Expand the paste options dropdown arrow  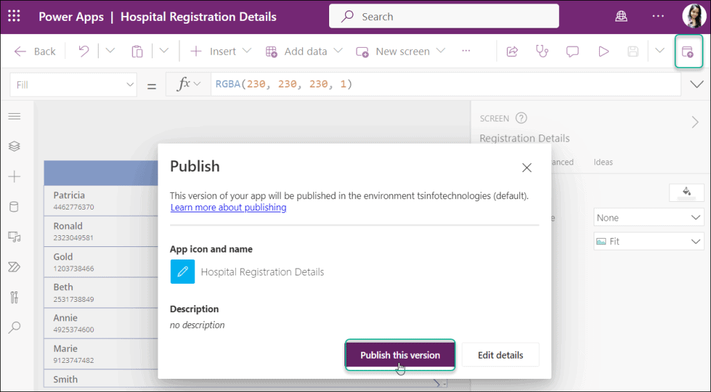[164, 51]
